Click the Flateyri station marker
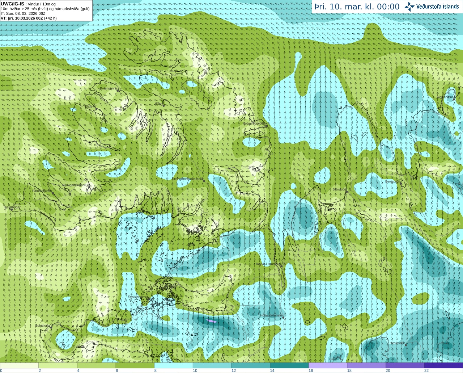This screenshot has width=463, height=373. pos(97,108)
